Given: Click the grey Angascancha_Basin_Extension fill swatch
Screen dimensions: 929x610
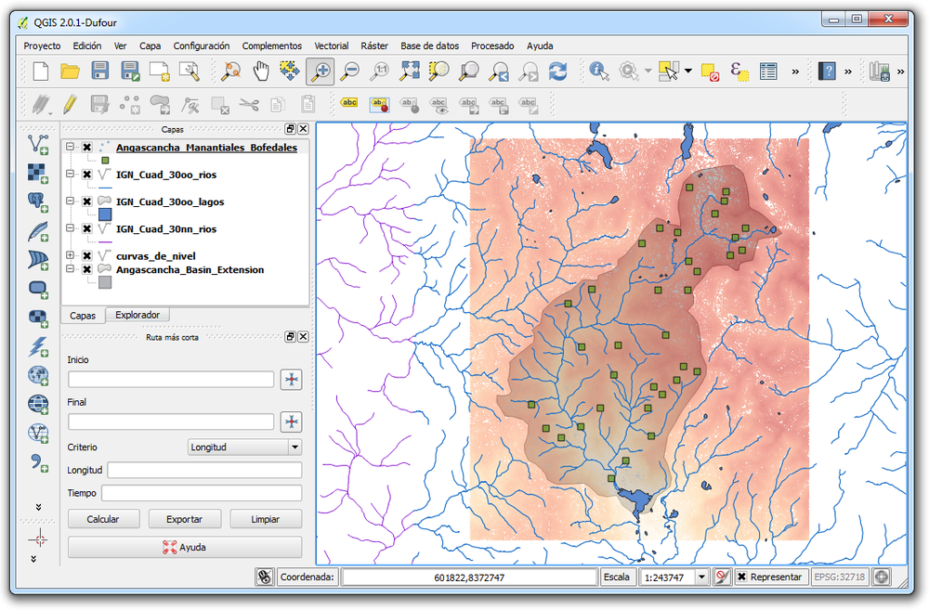Looking at the screenshot, I should click(105, 282).
